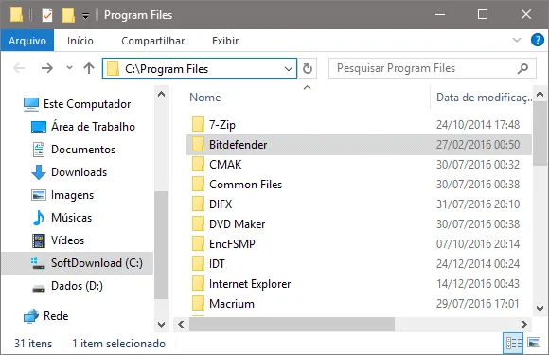Click the Pesquisar Program Files search box

click(432, 68)
